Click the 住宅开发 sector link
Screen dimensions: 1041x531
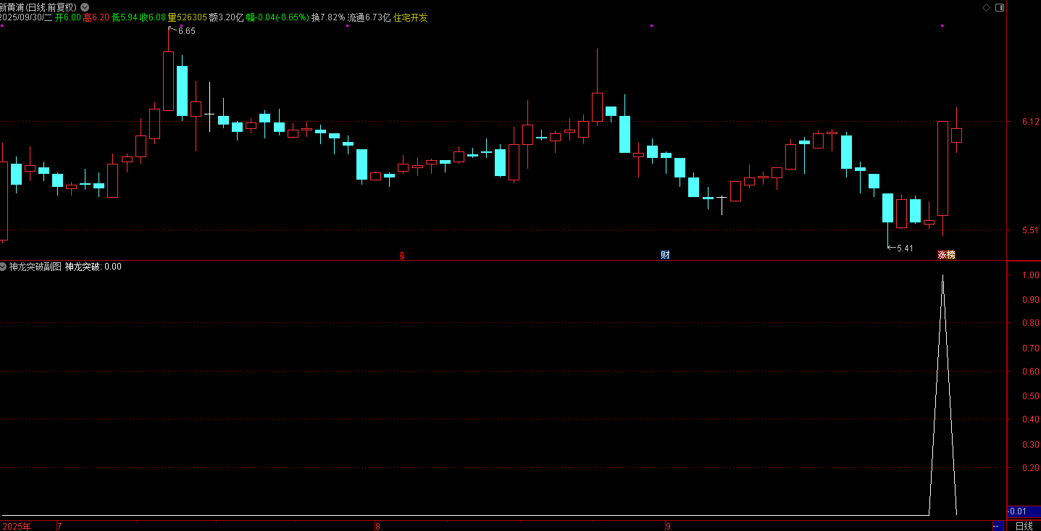pos(411,17)
